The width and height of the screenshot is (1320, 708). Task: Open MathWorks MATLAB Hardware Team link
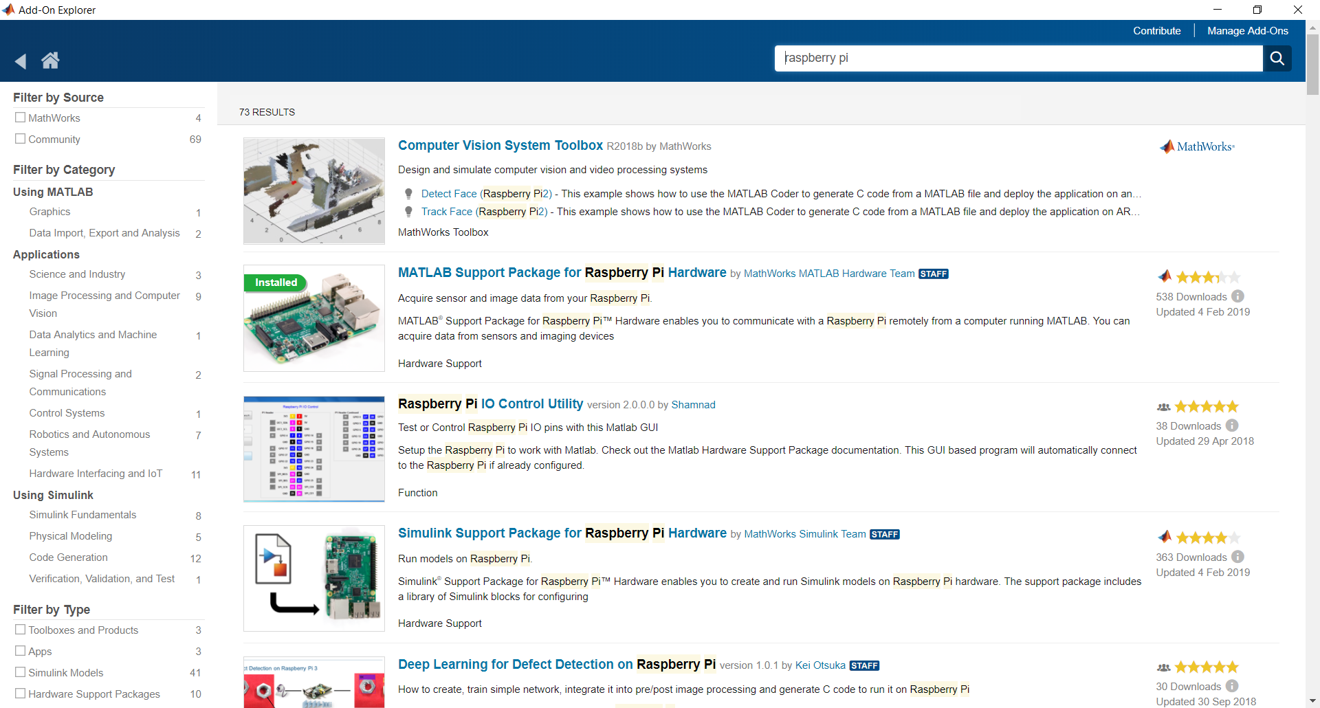point(829,274)
